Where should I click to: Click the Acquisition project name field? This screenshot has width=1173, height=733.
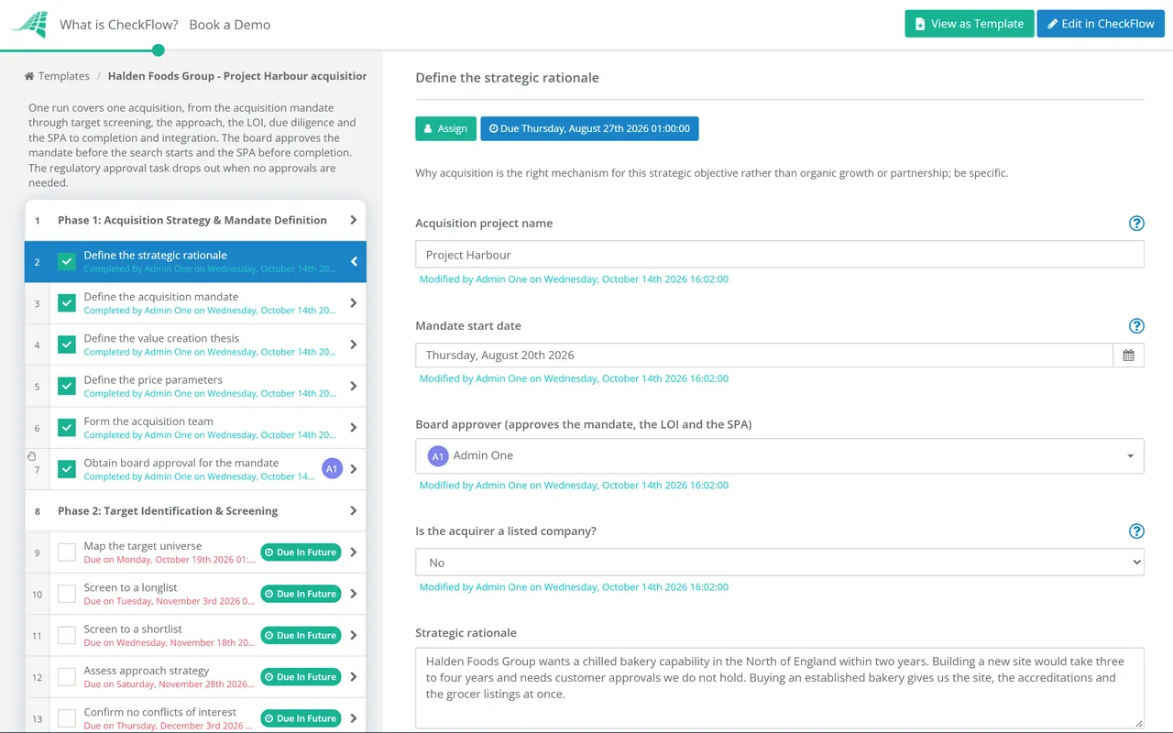780,255
